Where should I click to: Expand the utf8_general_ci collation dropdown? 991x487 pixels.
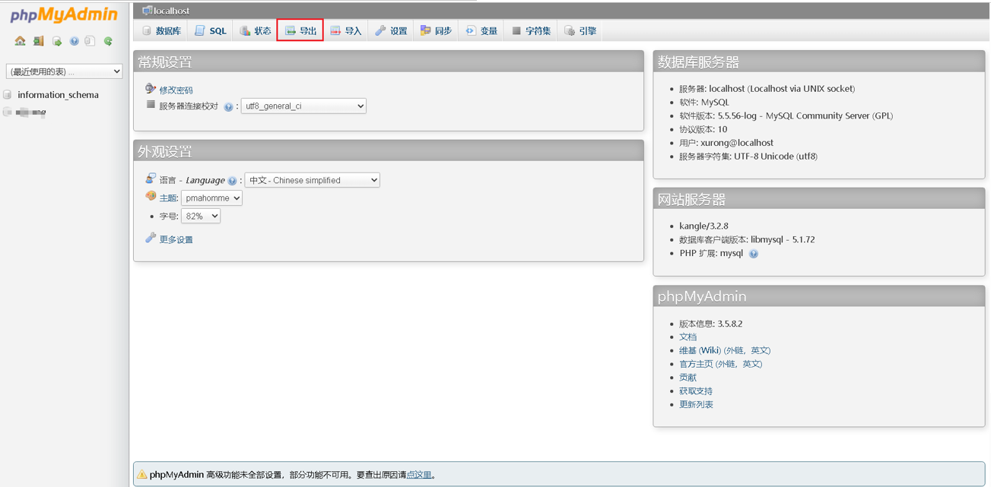pyautogui.click(x=303, y=106)
